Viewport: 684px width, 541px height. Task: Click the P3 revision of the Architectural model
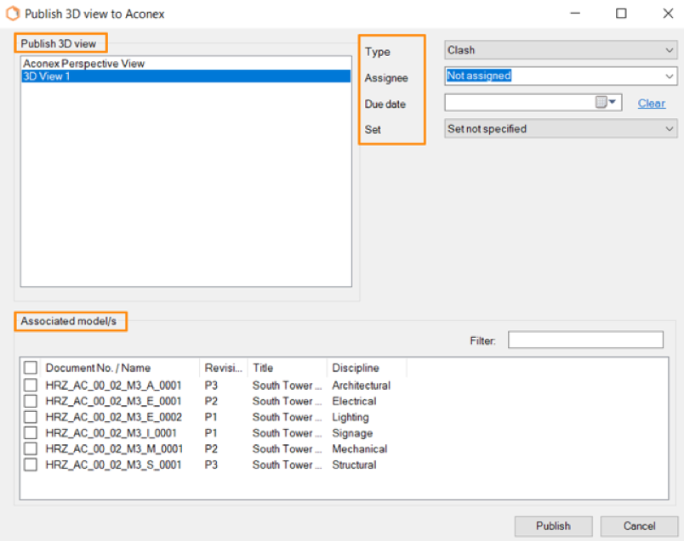coord(211,386)
